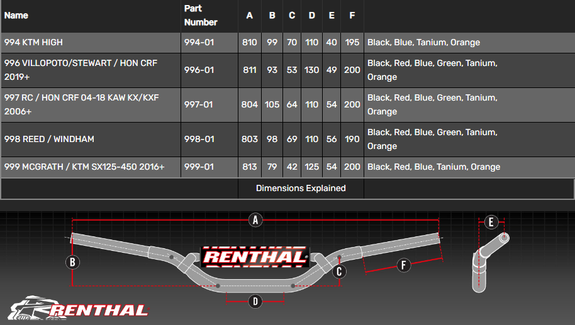Viewport: 575px width, 325px height.
Task: Click colors list for 994 KTM HIGH
Action: [x=423, y=43]
